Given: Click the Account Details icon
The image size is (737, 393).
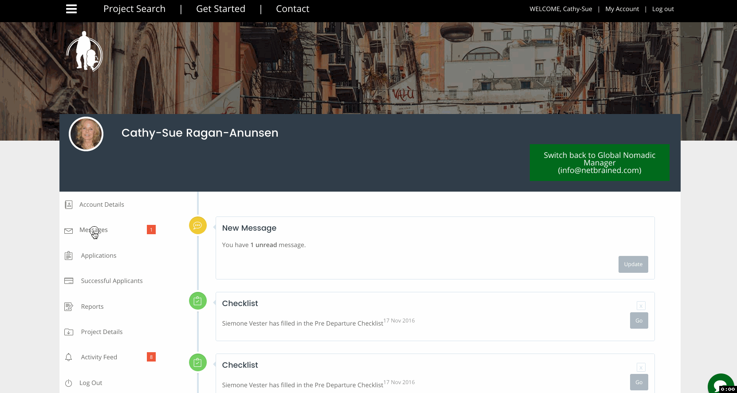Looking at the screenshot, I should click(68, 204).
